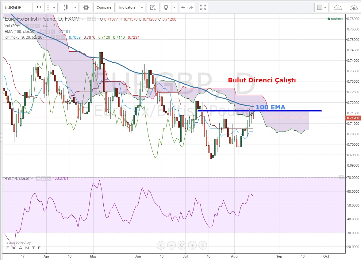Click the undo arrow in toolbar
Image resolution: width=361 pixels, height=260 pixels.
(x=183, y=7)
